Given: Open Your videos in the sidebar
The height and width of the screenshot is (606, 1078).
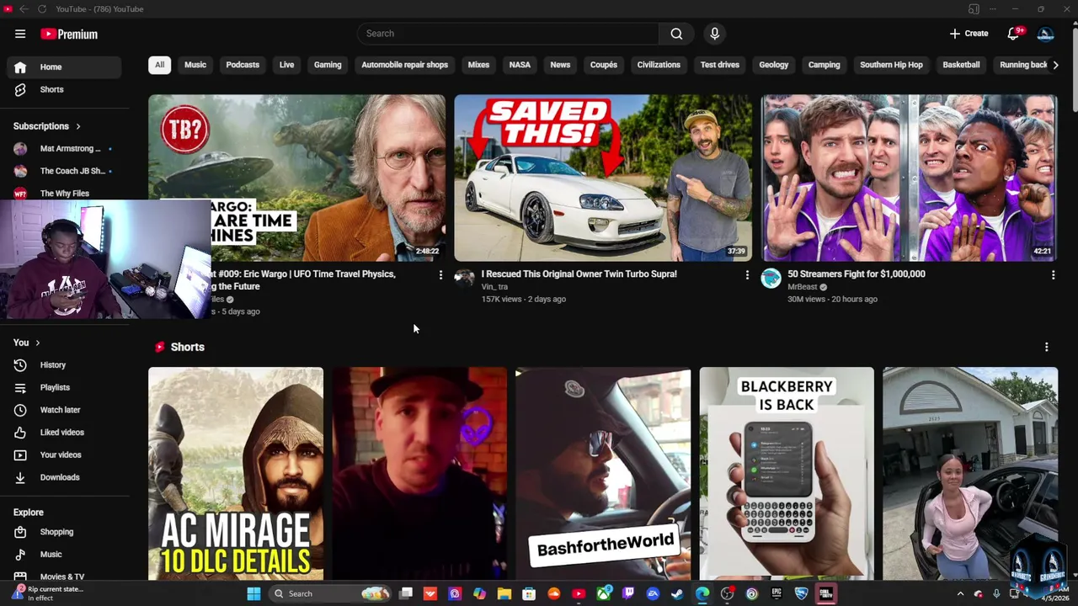Looking at the screenshot, I should [x=64, y=454].
